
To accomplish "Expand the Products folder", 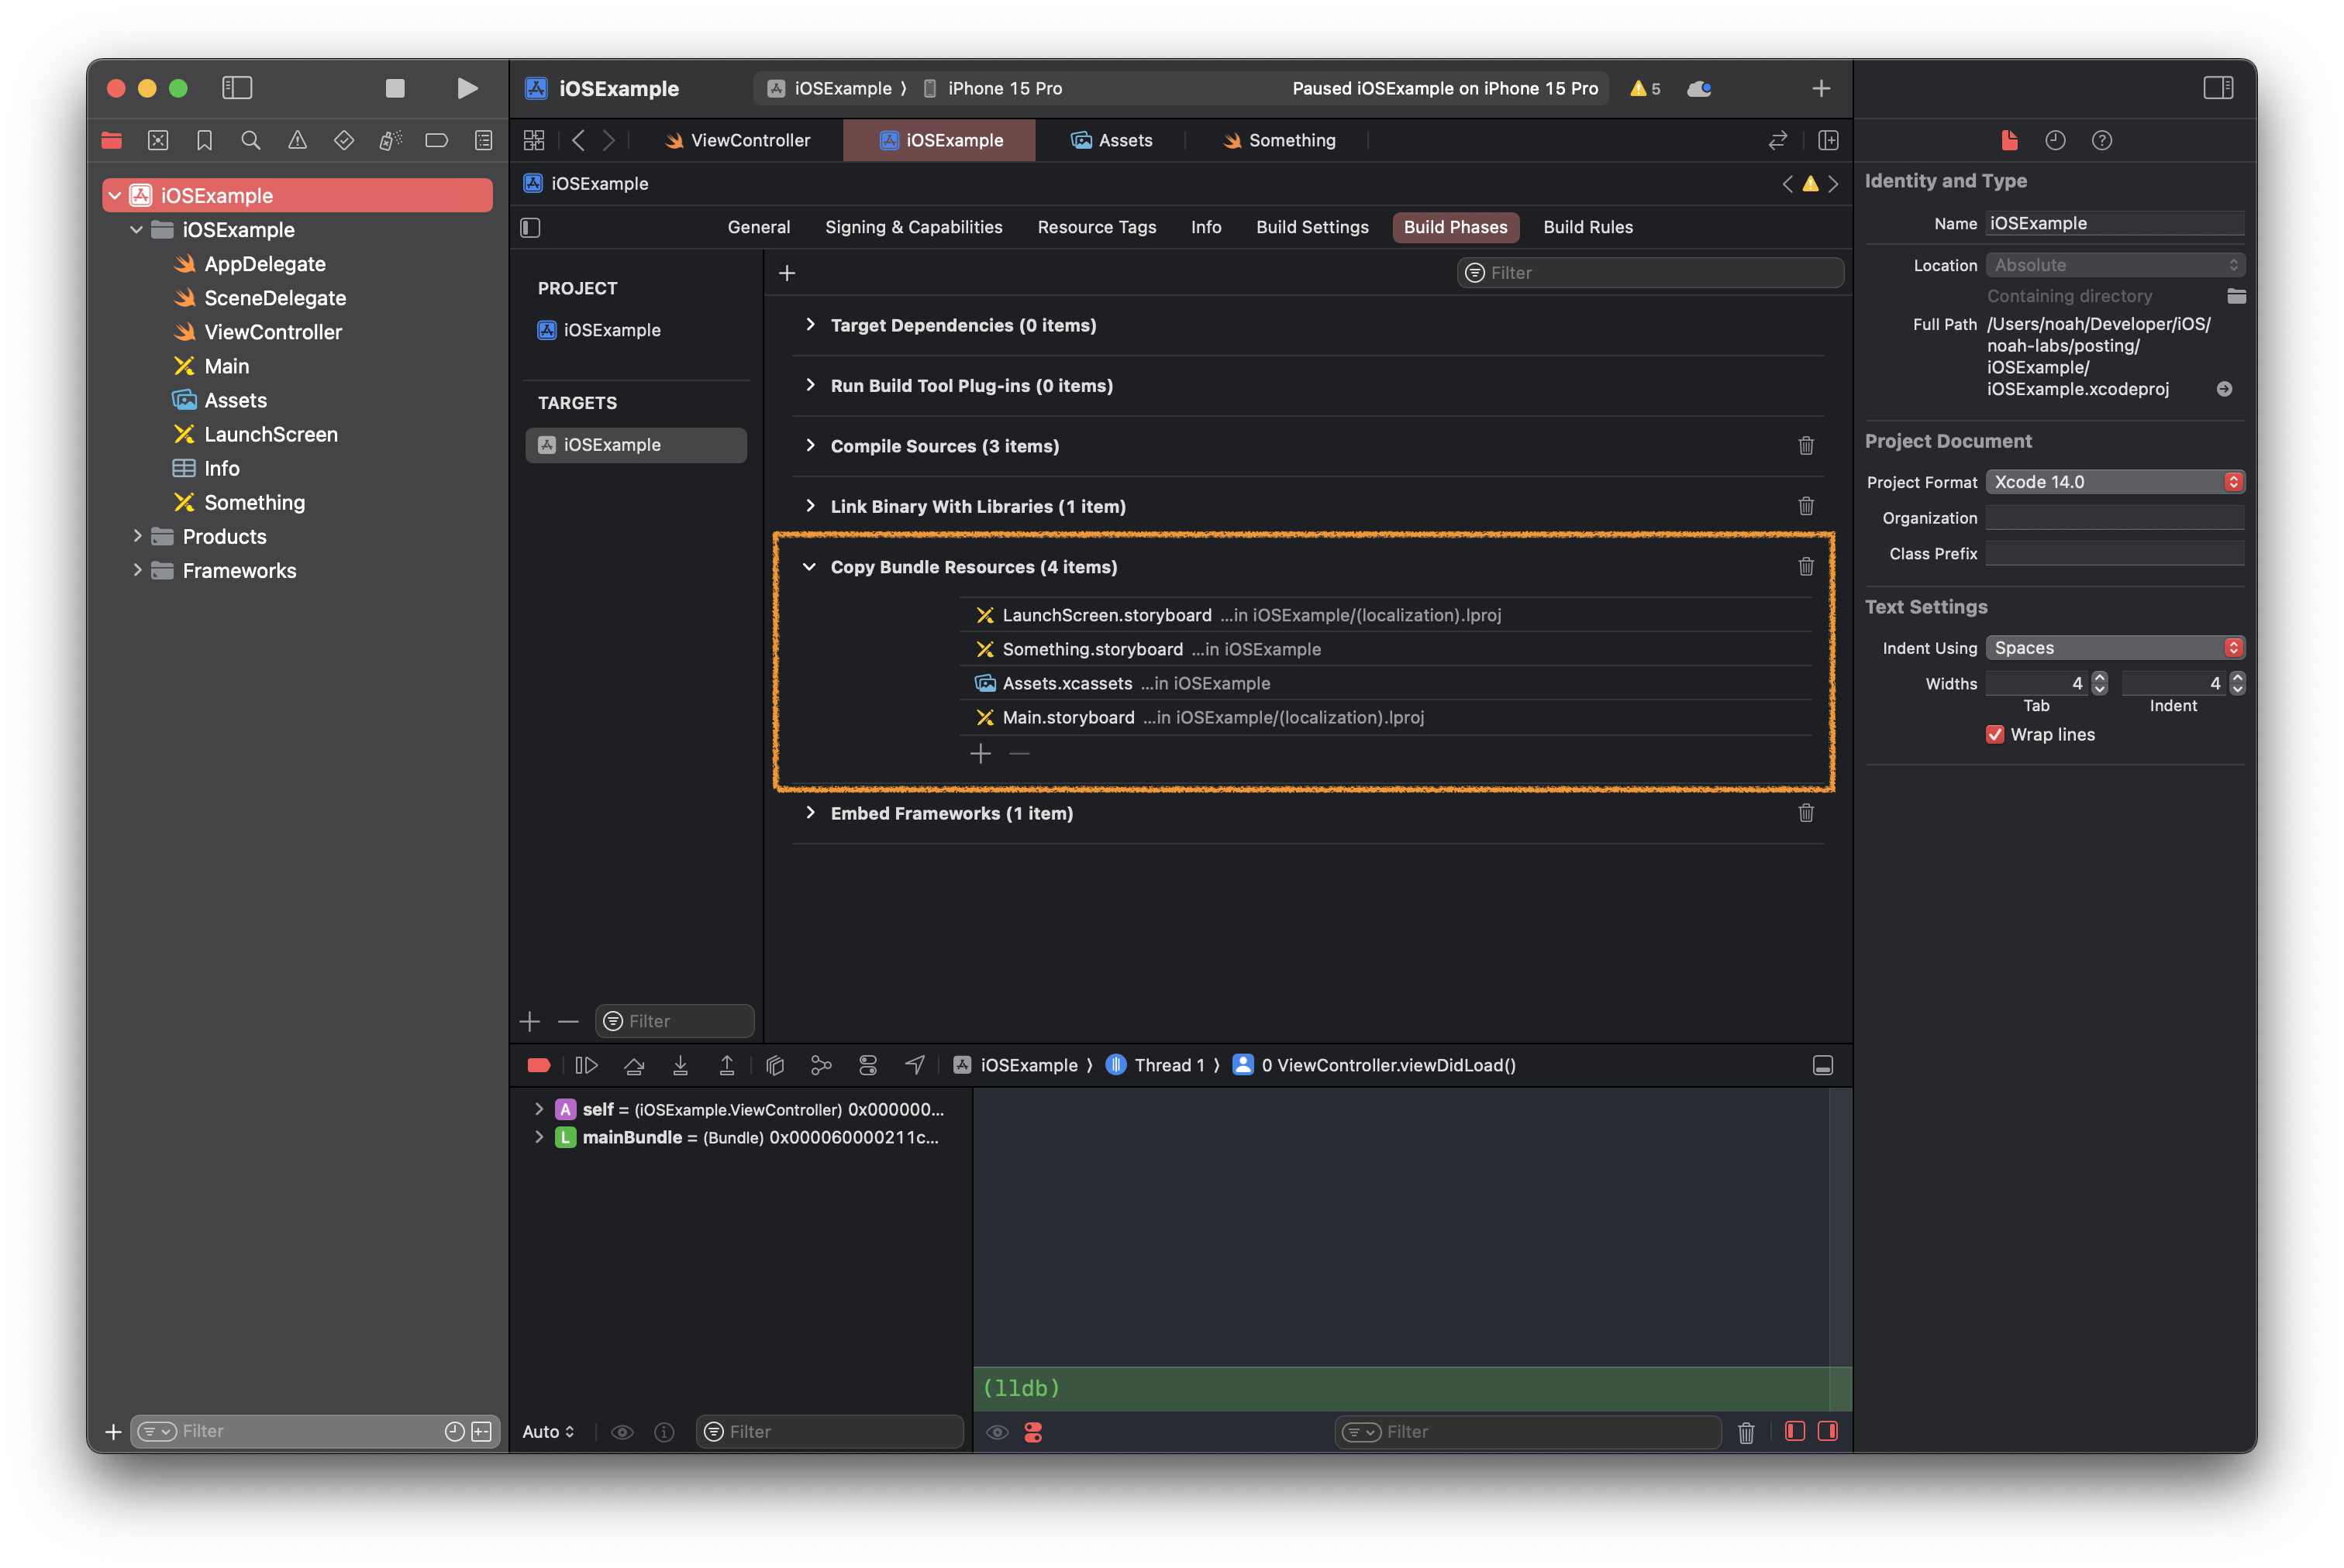I will pos(137,537).
